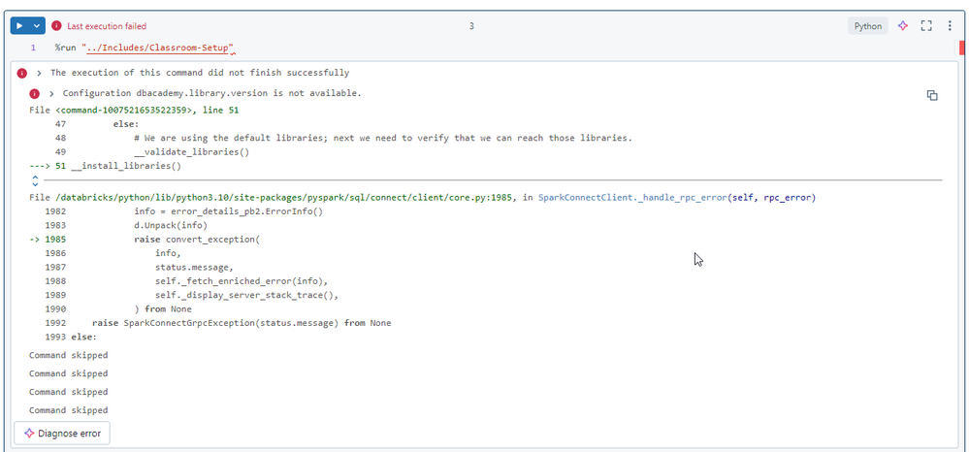The image size is (969, 452).
Task: Open the run options dropdown arrow
Action: pyautogui.click(x=38, y=26)
